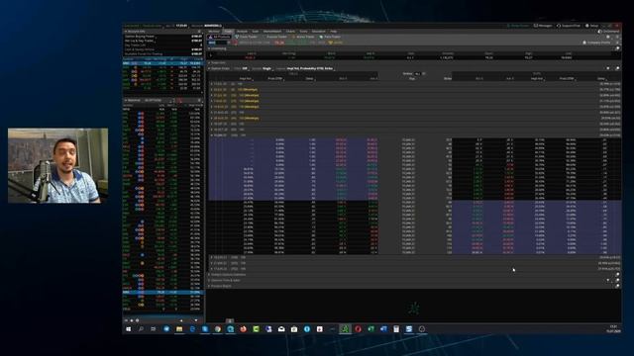Open Messages in the top bar
The image size is (634, 356).
tap(543, 26)
